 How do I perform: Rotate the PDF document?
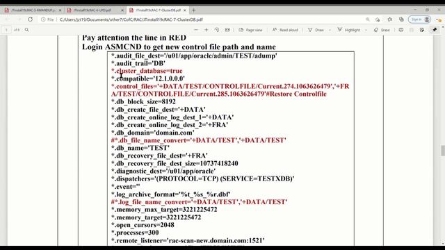(217, 30)
